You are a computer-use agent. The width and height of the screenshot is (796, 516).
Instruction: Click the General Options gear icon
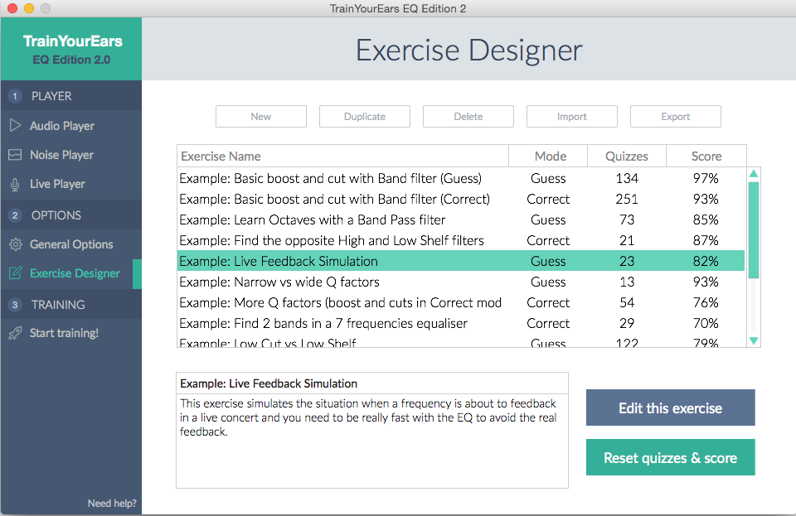coord(15,244)
